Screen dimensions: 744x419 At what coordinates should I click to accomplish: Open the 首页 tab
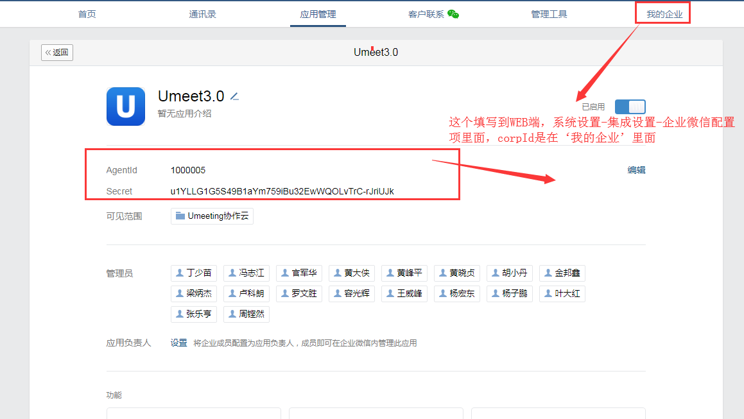pyautogui.click(x=87, y=14)
